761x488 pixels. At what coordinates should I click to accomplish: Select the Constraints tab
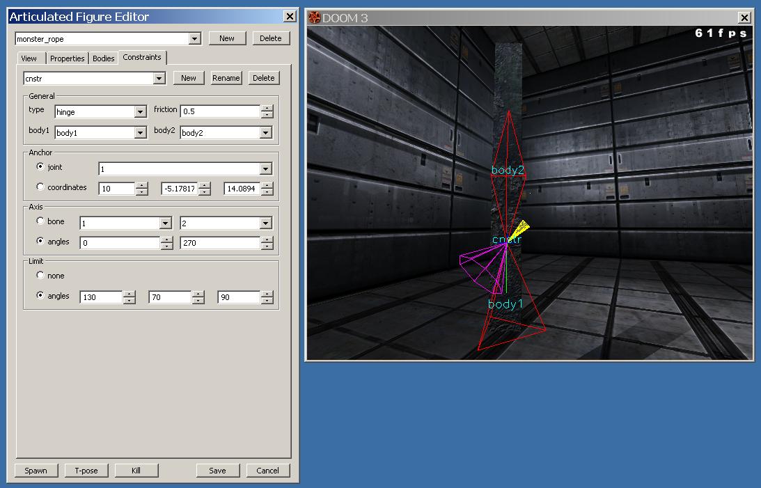(142, 57)
